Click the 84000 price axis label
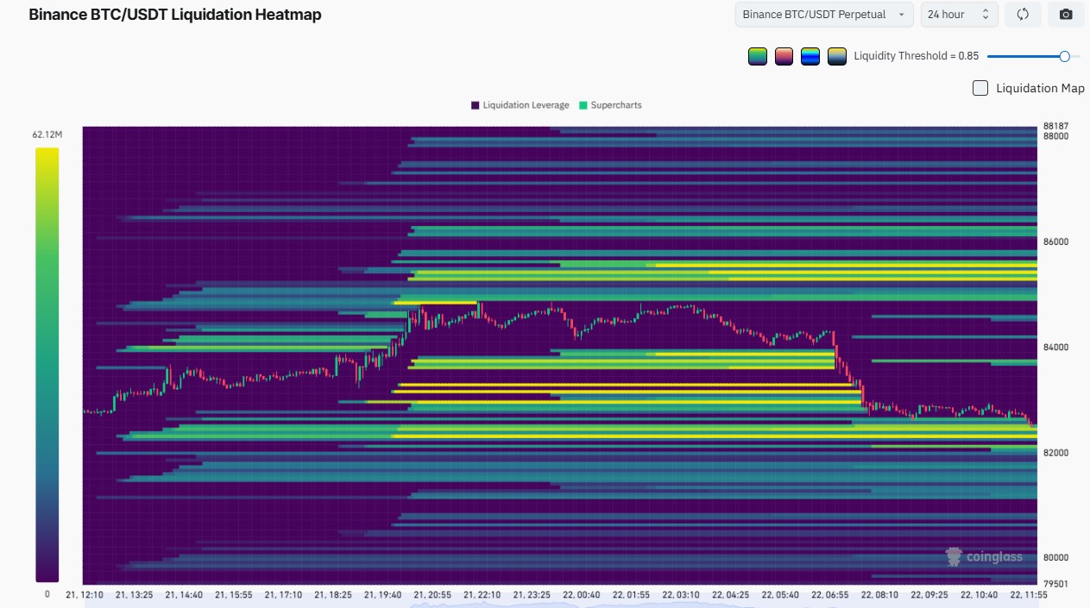This screenshot has width=1090, height=608. tap(1055, 347)
